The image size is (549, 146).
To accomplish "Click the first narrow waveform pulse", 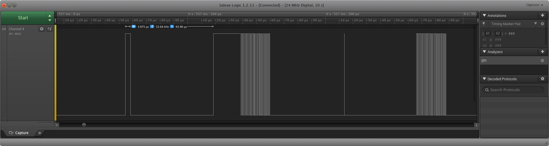I will click(128, 74).
